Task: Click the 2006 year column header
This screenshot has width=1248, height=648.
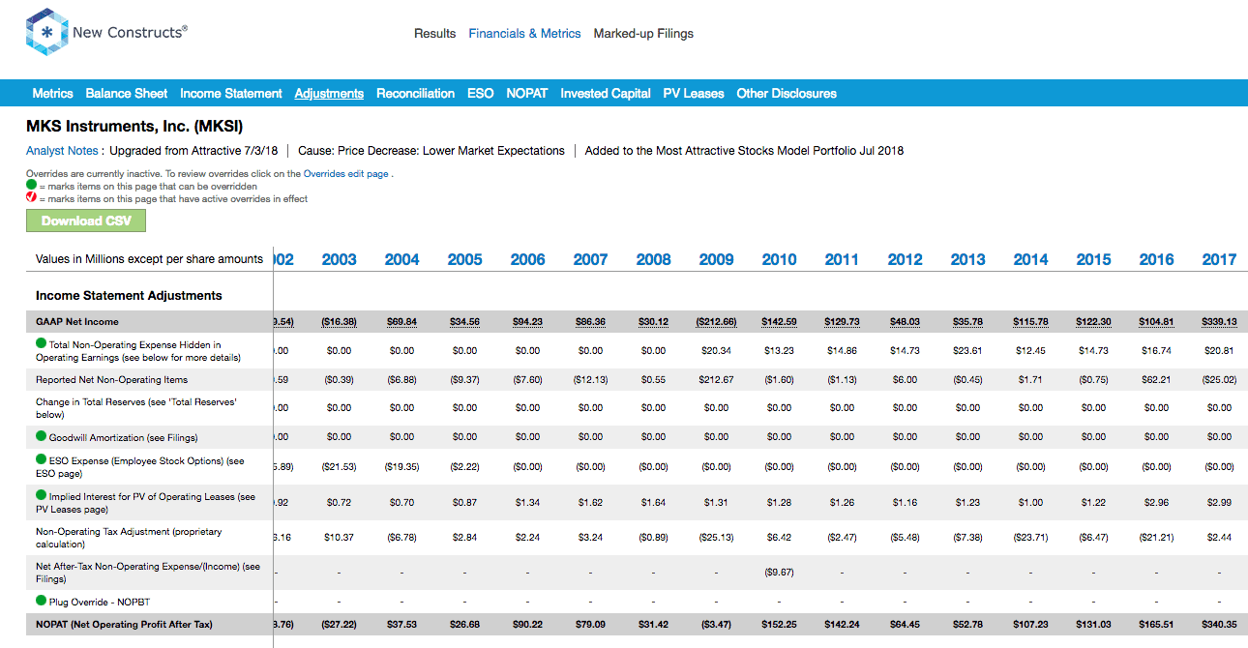Action: (527, 259)
